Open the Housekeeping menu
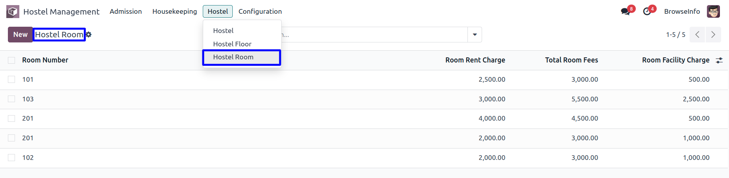The width and height of the screenshot is (729, 178). 174,11
